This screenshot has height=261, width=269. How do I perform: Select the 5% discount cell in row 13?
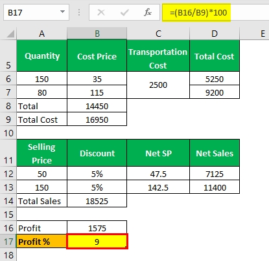click(x=97, y=187)
